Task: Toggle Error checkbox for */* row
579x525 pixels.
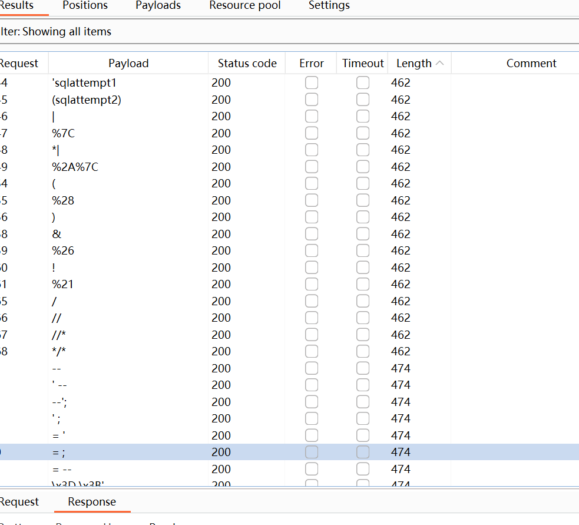Action: [x=312, y=351]
